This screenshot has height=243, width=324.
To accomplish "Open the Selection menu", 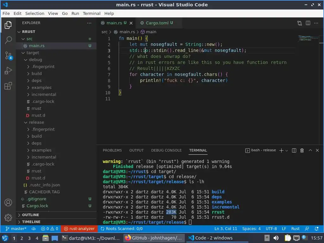I will tap(35, 13).
